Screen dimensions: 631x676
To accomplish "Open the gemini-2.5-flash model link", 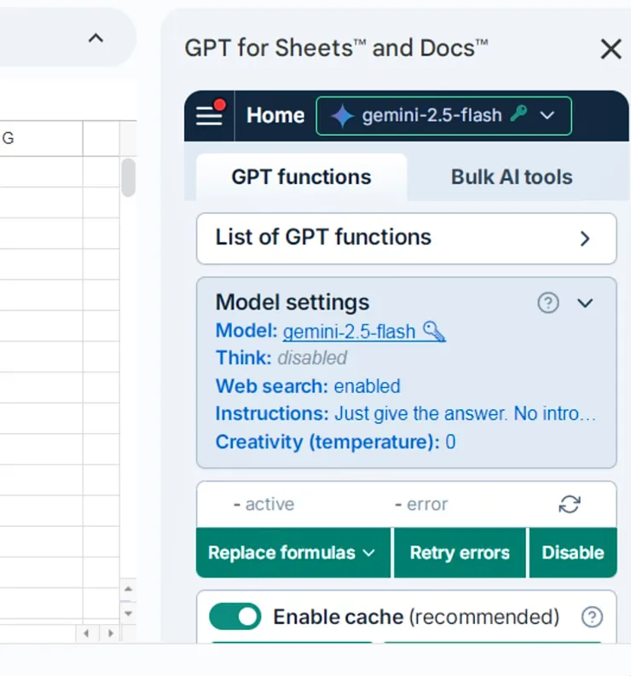I will tap(364, 332).
